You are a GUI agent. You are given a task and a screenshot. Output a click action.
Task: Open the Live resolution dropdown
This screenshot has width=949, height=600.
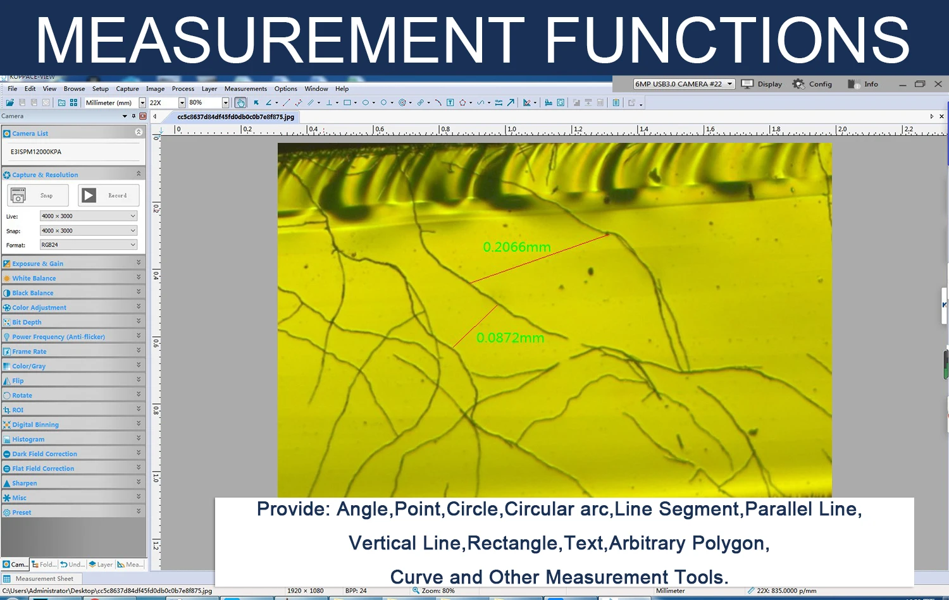point(89,216)
